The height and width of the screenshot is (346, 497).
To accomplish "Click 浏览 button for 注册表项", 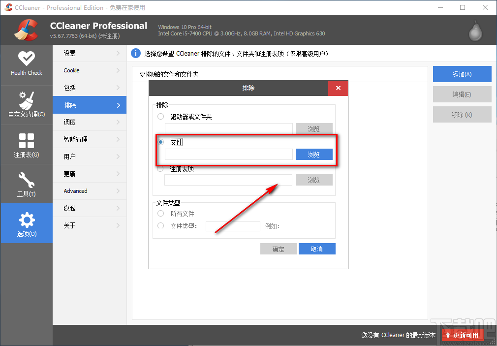I will click(x=314, y=180).
